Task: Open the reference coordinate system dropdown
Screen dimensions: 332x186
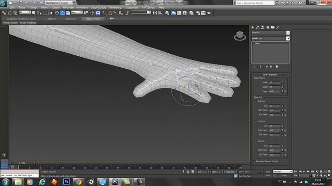Action: pyautogui.click(x=77, y=12)
